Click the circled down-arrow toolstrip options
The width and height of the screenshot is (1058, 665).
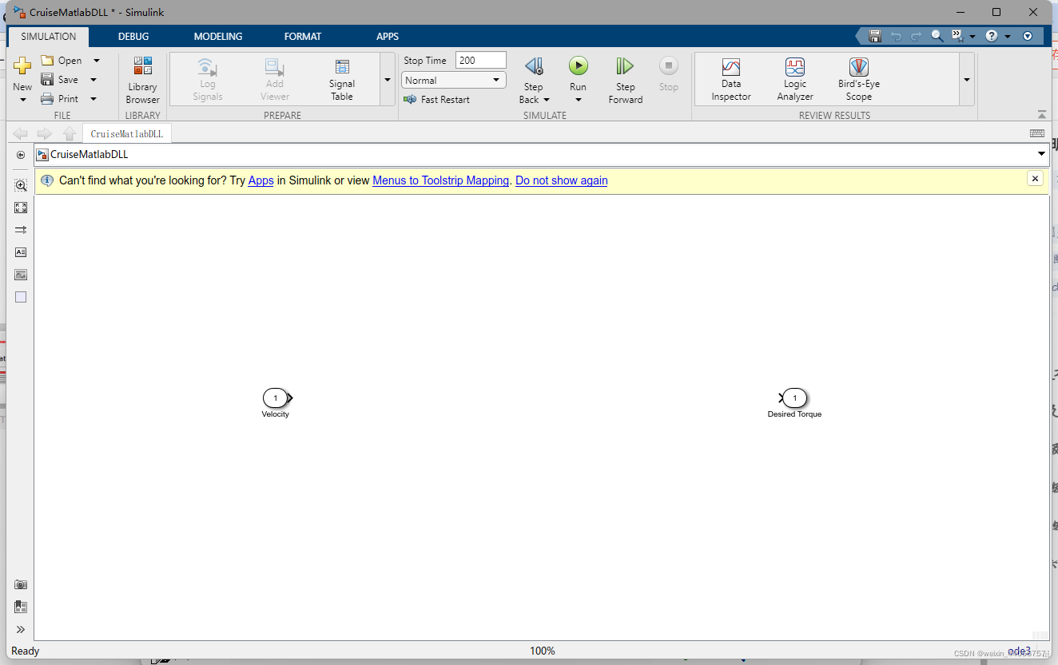(x=1028, y=36)
